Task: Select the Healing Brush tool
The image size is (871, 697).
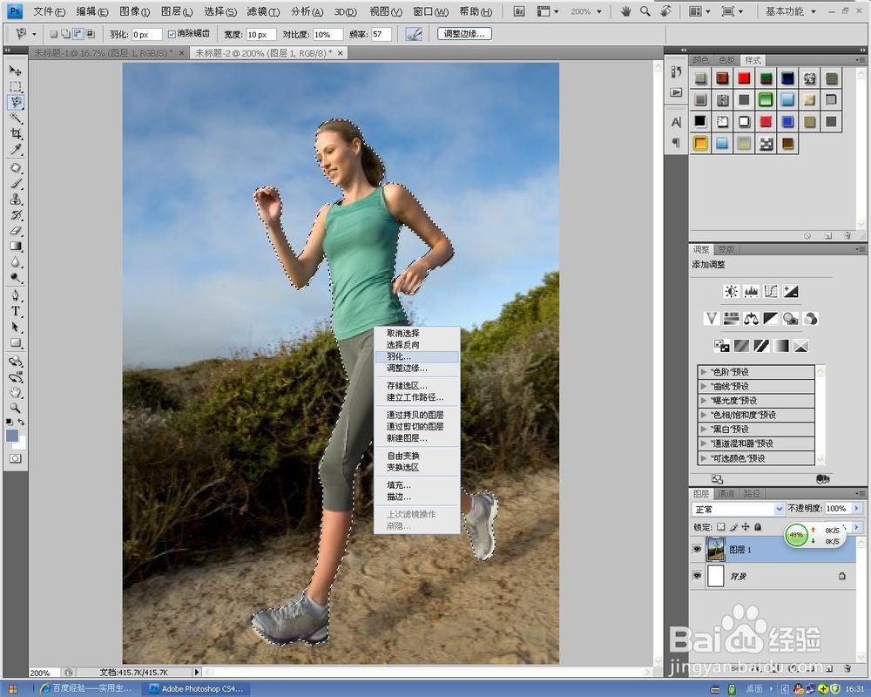Action: click(16, 168)
